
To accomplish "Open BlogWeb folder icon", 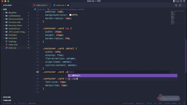I will [6, 13].
